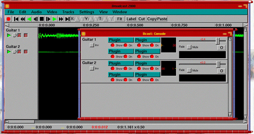Rewind to the start of the project

pos(16,19)
